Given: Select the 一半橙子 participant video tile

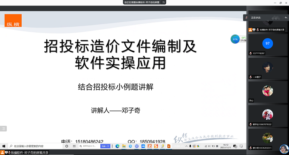Looking at the screenshot, I should pos(268,68).
